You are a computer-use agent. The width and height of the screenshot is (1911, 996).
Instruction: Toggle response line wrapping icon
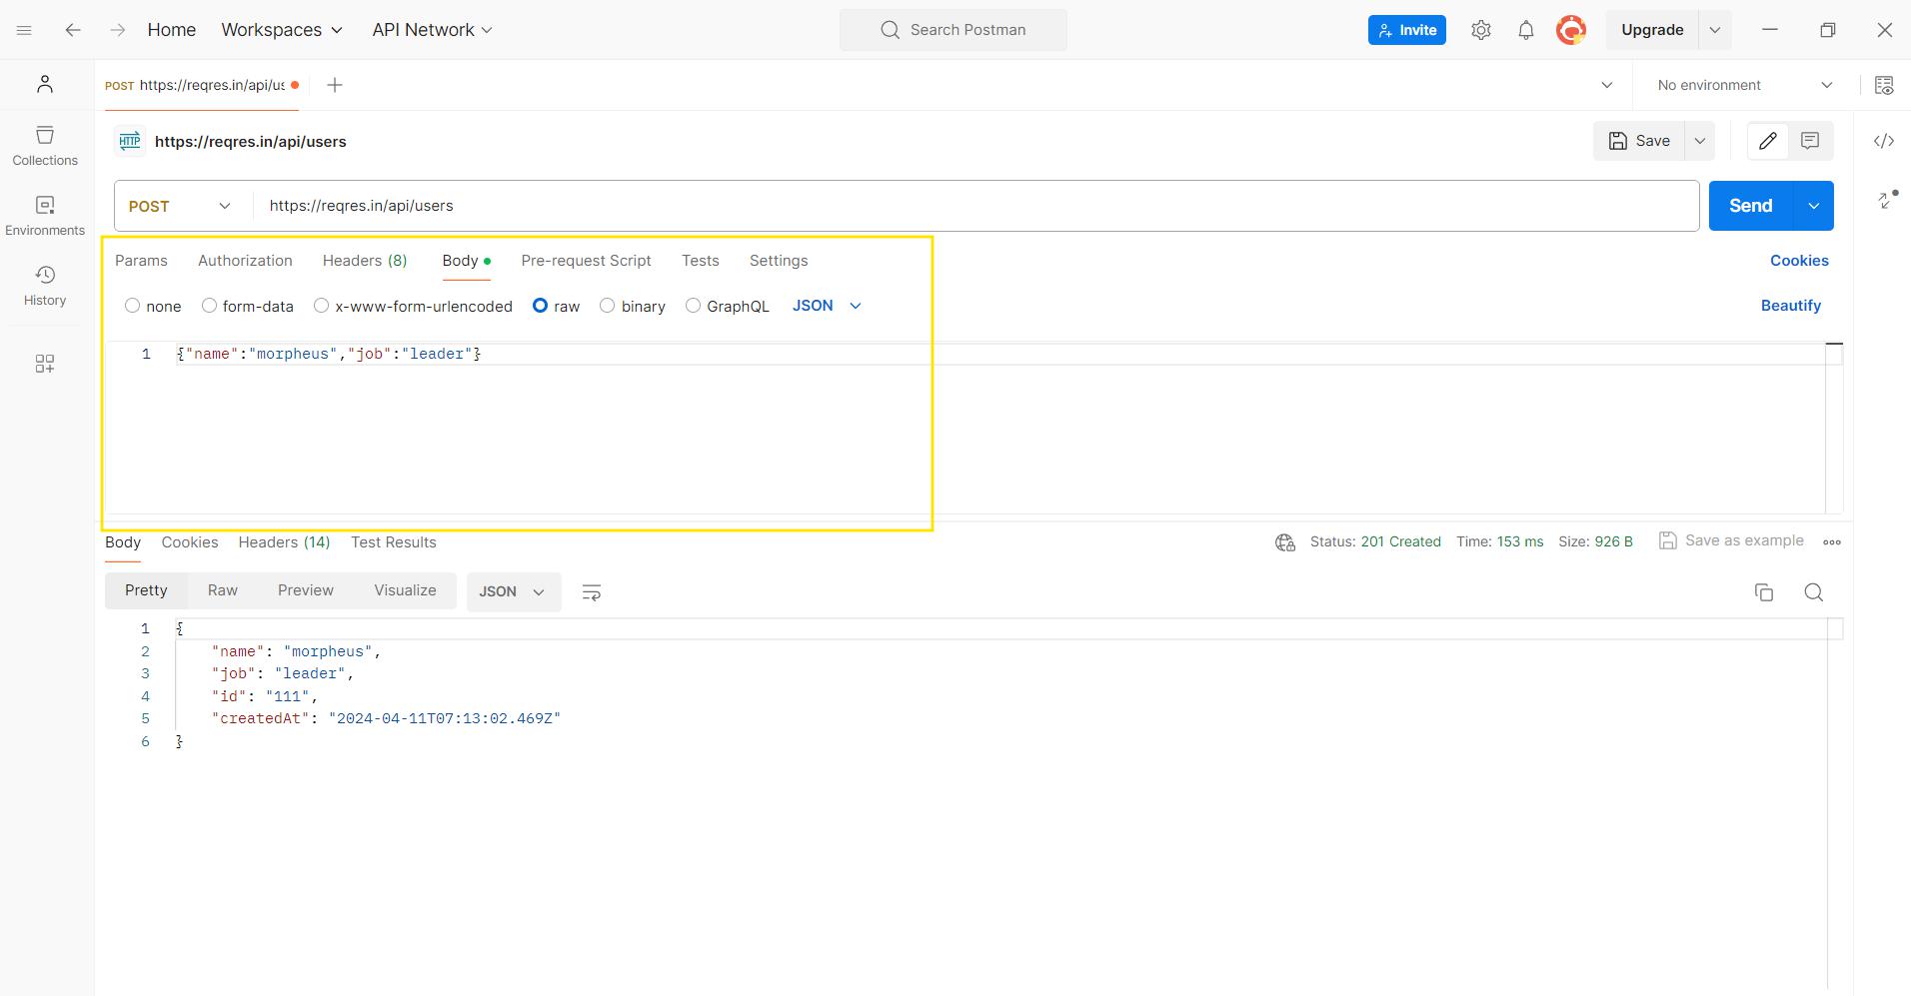pyautogui.click(x=592, y=592)
